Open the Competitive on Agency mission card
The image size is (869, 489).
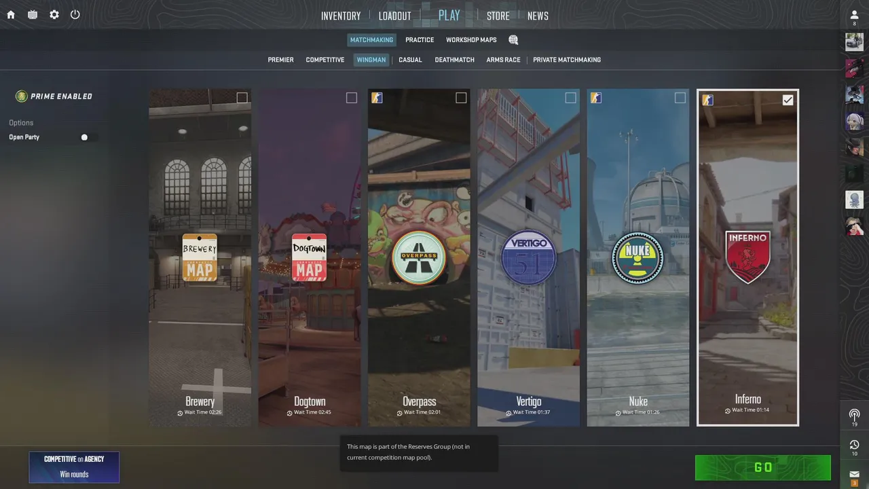pyautogui.click(x=74, y=467)
